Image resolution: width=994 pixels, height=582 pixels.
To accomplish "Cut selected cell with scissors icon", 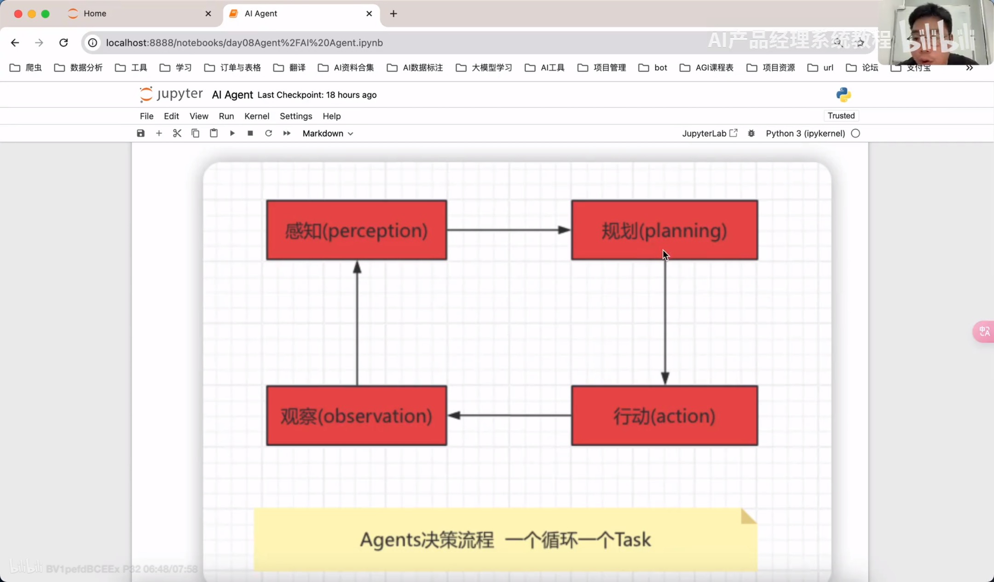I will click(x=177, y=133).
